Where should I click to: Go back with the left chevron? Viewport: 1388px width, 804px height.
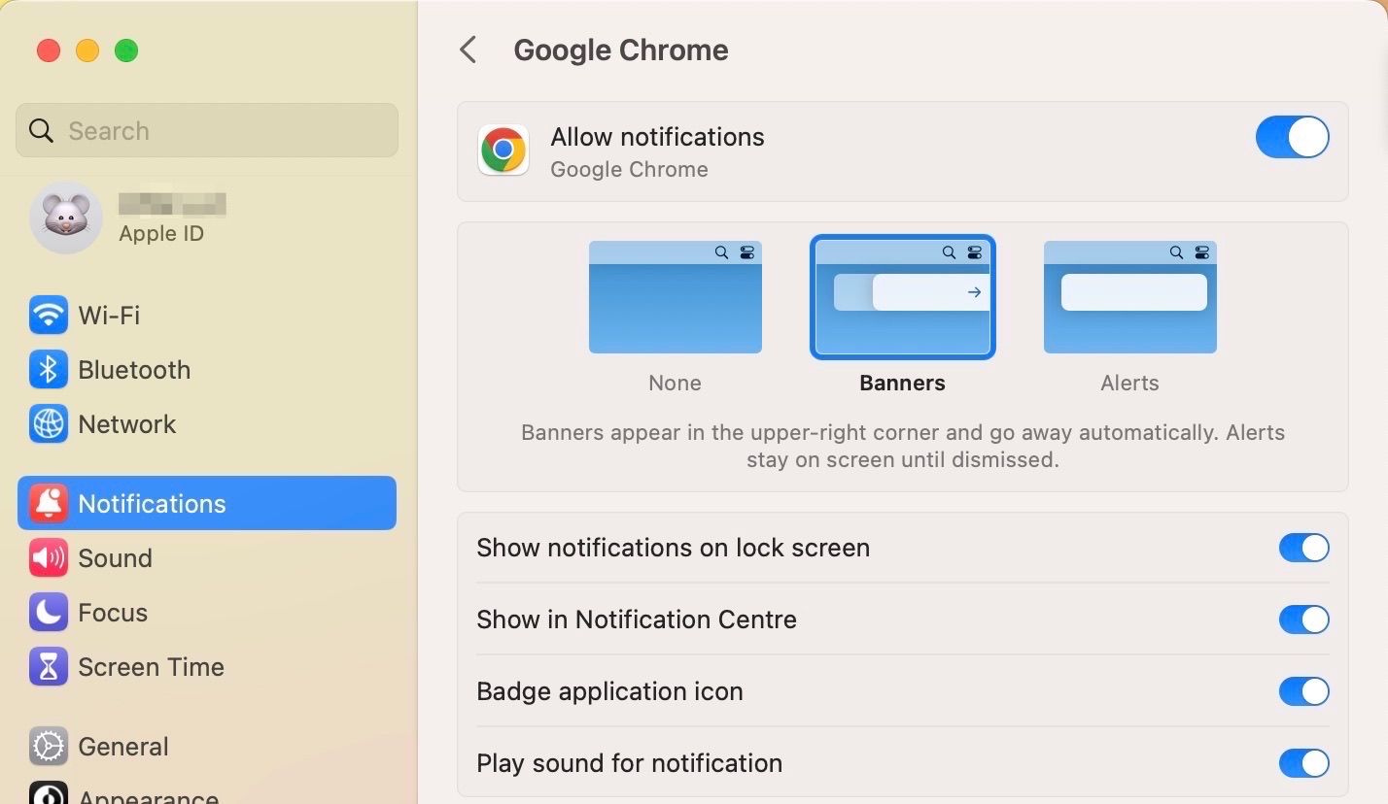(468, 50)
